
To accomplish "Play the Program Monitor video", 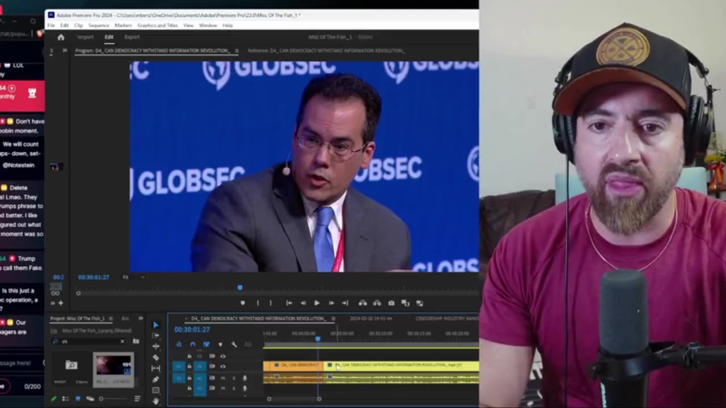I will [x=316, y=303].
